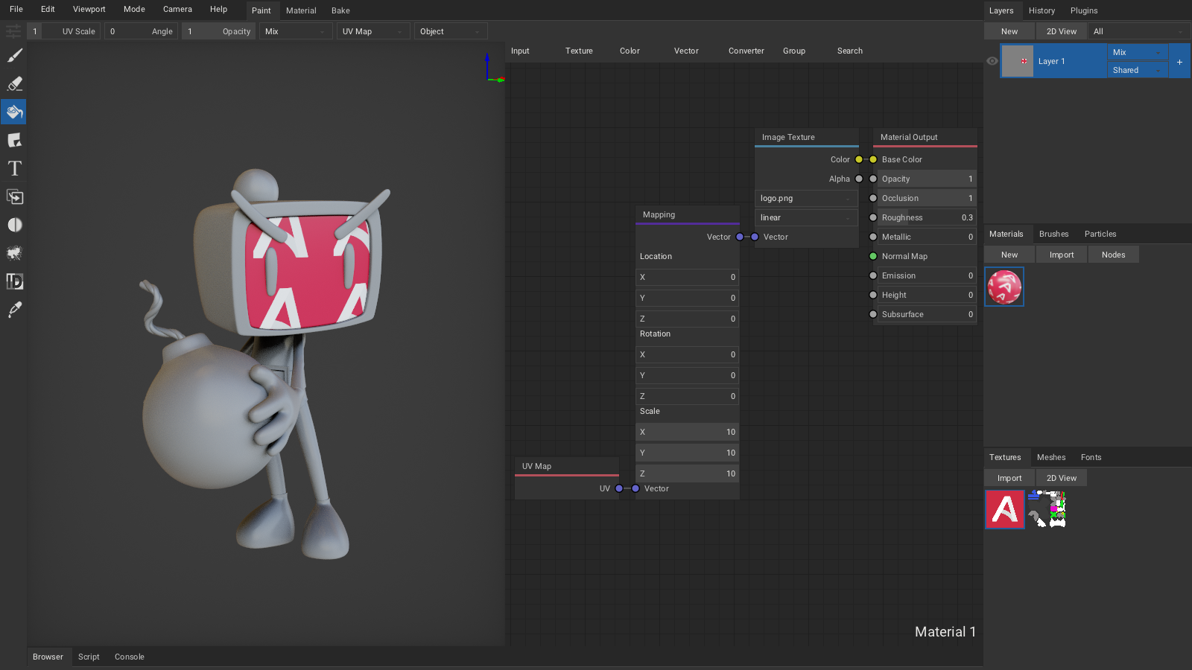
Task: Expand the Layer 1 Mix blend dropdown
Action: coord(1137,52)
